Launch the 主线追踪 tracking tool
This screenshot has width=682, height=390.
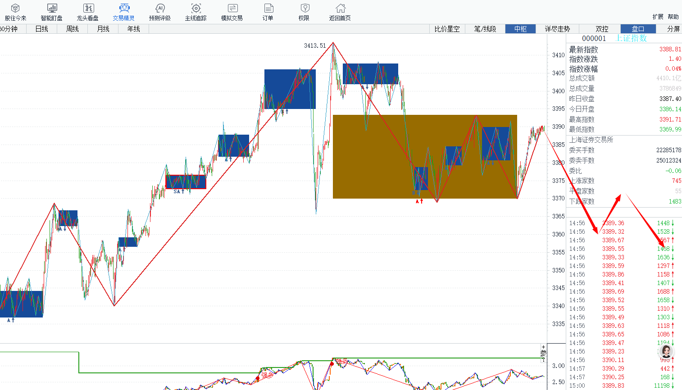pyautogui.click(x=196, y=12)
